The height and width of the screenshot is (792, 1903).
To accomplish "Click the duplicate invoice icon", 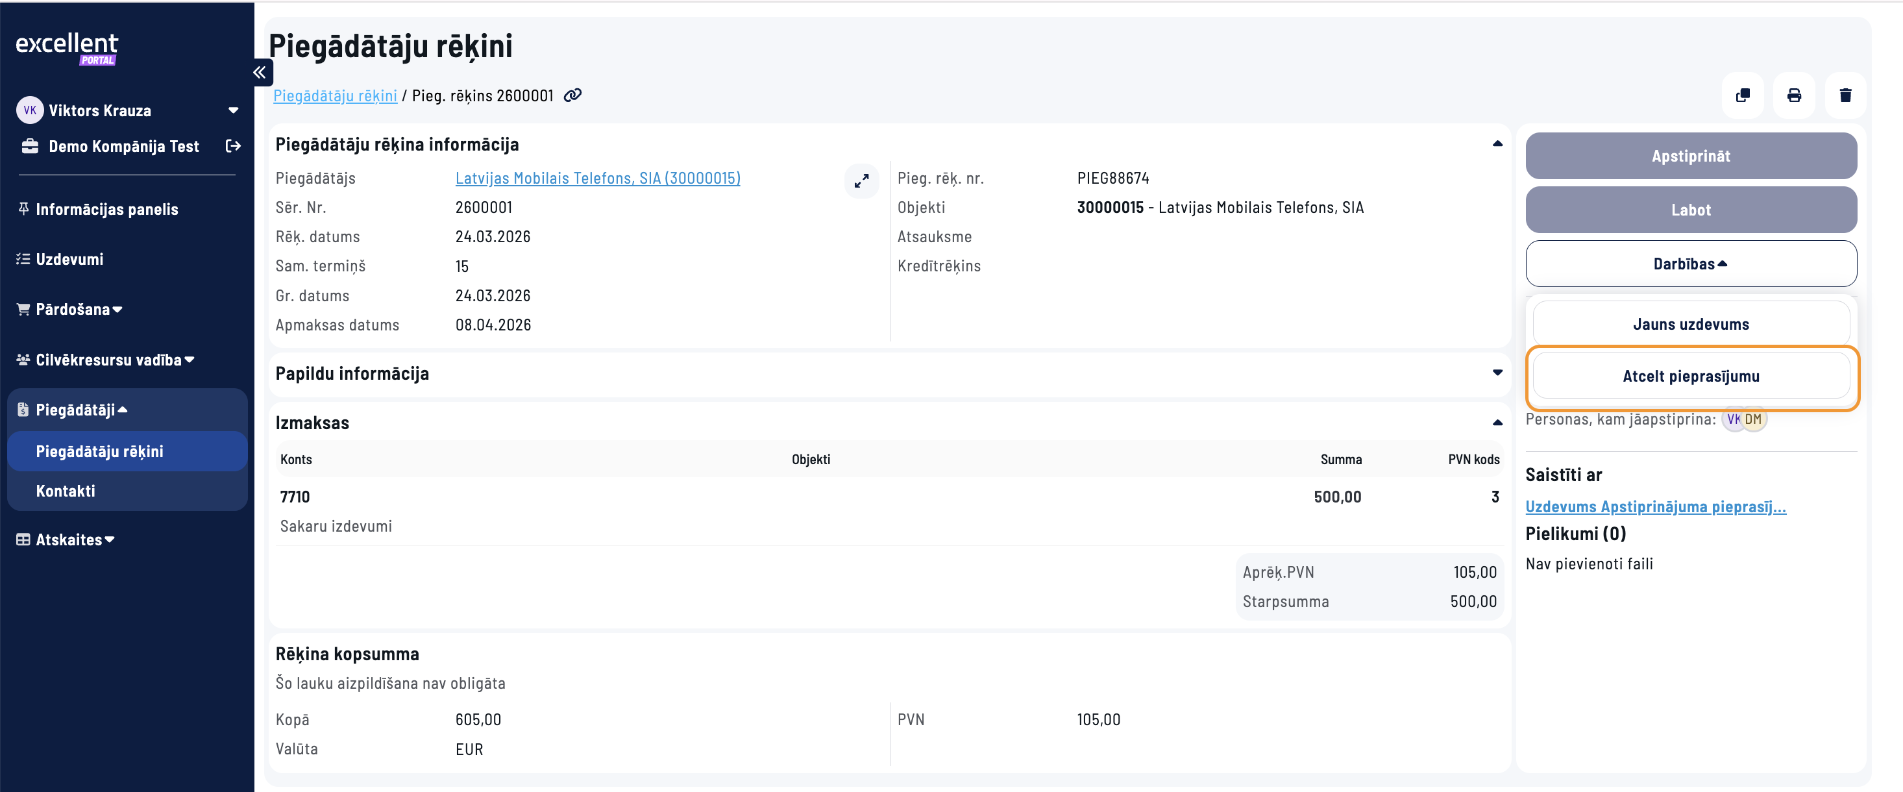I will pos(1743,95).
